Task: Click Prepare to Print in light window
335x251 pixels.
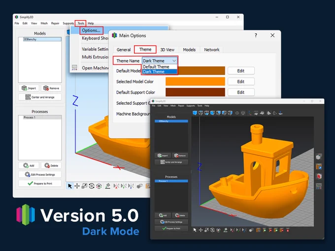Action: 40,184
